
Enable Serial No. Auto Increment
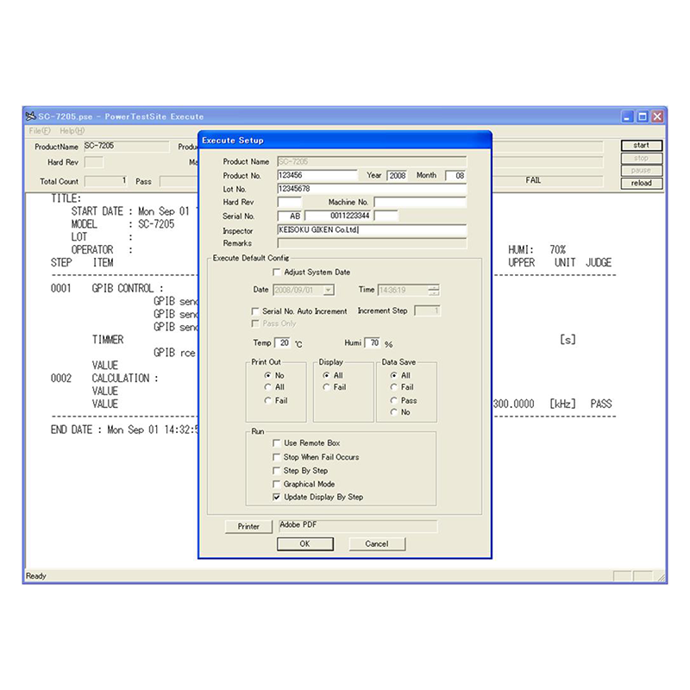coord(255,311)
